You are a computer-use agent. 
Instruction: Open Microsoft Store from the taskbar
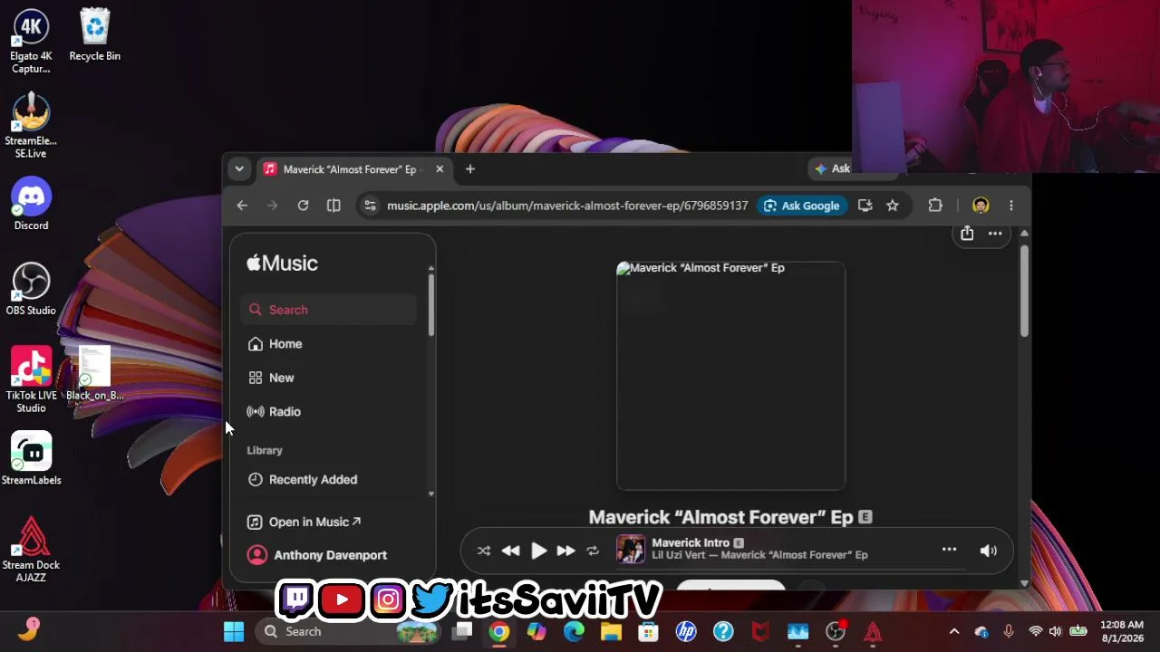pos(648,631)
